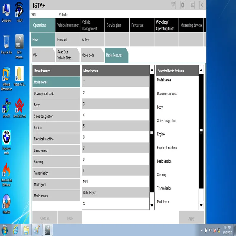Image resolution: width=236 pixels, height=236 pixels.
Task: Choose MINI in Model series list
Action: (x=115, y=181)
